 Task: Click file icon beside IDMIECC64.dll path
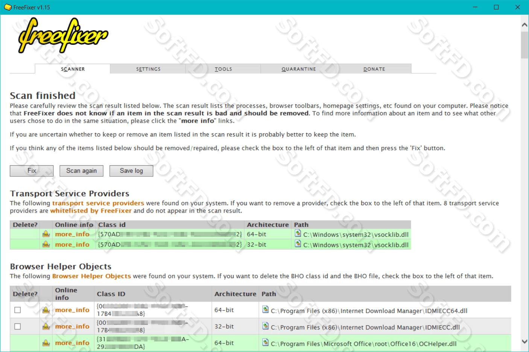tap(266, 310)
